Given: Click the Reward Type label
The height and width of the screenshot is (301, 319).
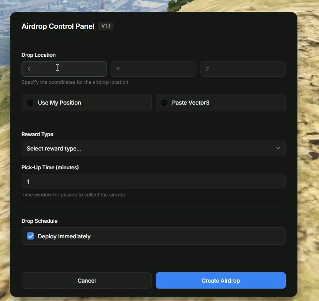Looking at the screenshot, I should tap(38, 135).
